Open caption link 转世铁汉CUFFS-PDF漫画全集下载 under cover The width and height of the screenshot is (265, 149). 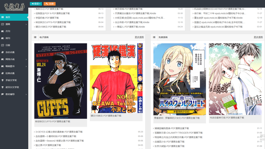tap(53, 121)
